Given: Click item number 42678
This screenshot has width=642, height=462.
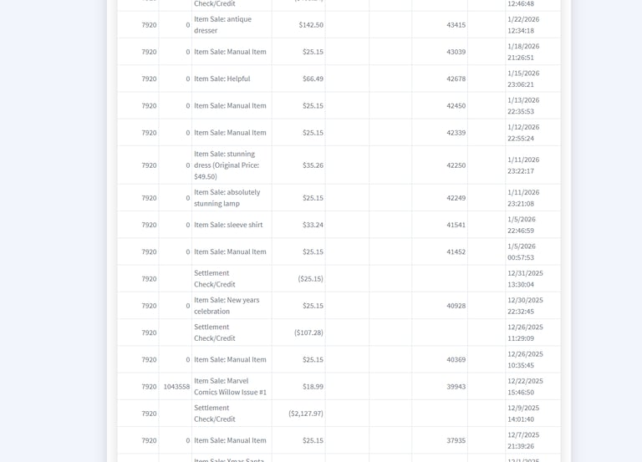Looking at the screenshot, I should [456, 79].
